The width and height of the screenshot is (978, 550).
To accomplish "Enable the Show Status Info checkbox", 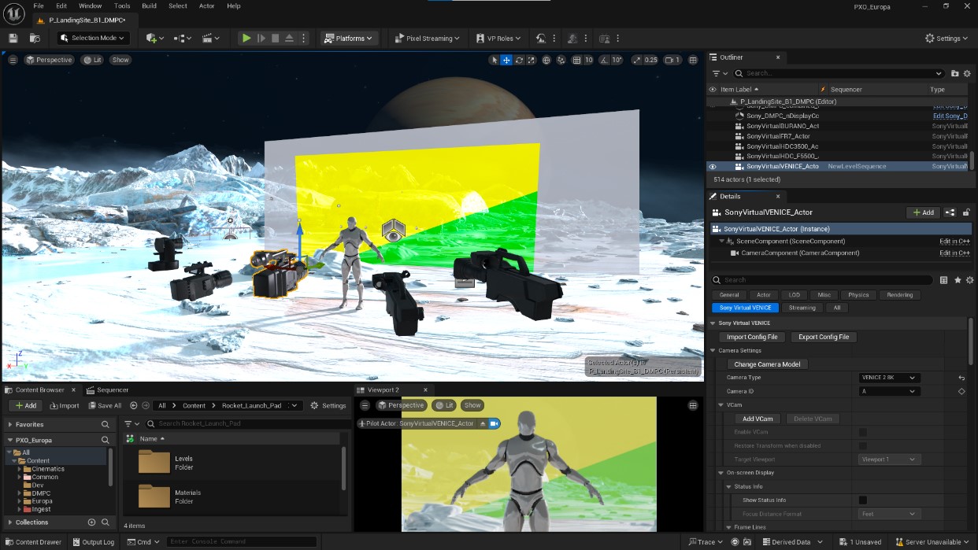I will point(862,500).
